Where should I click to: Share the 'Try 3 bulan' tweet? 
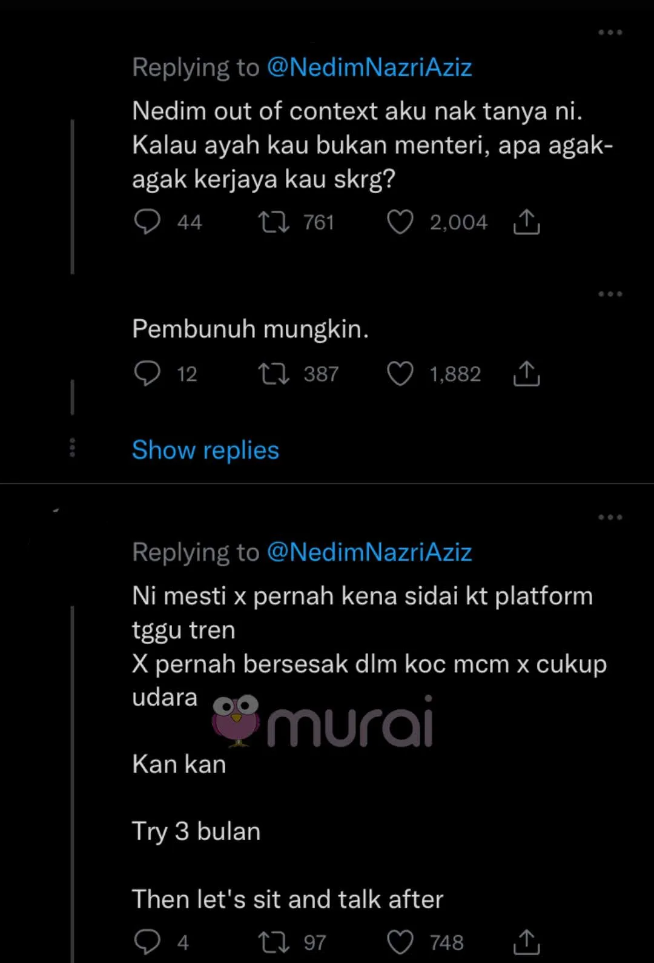(x=526, y=942)
